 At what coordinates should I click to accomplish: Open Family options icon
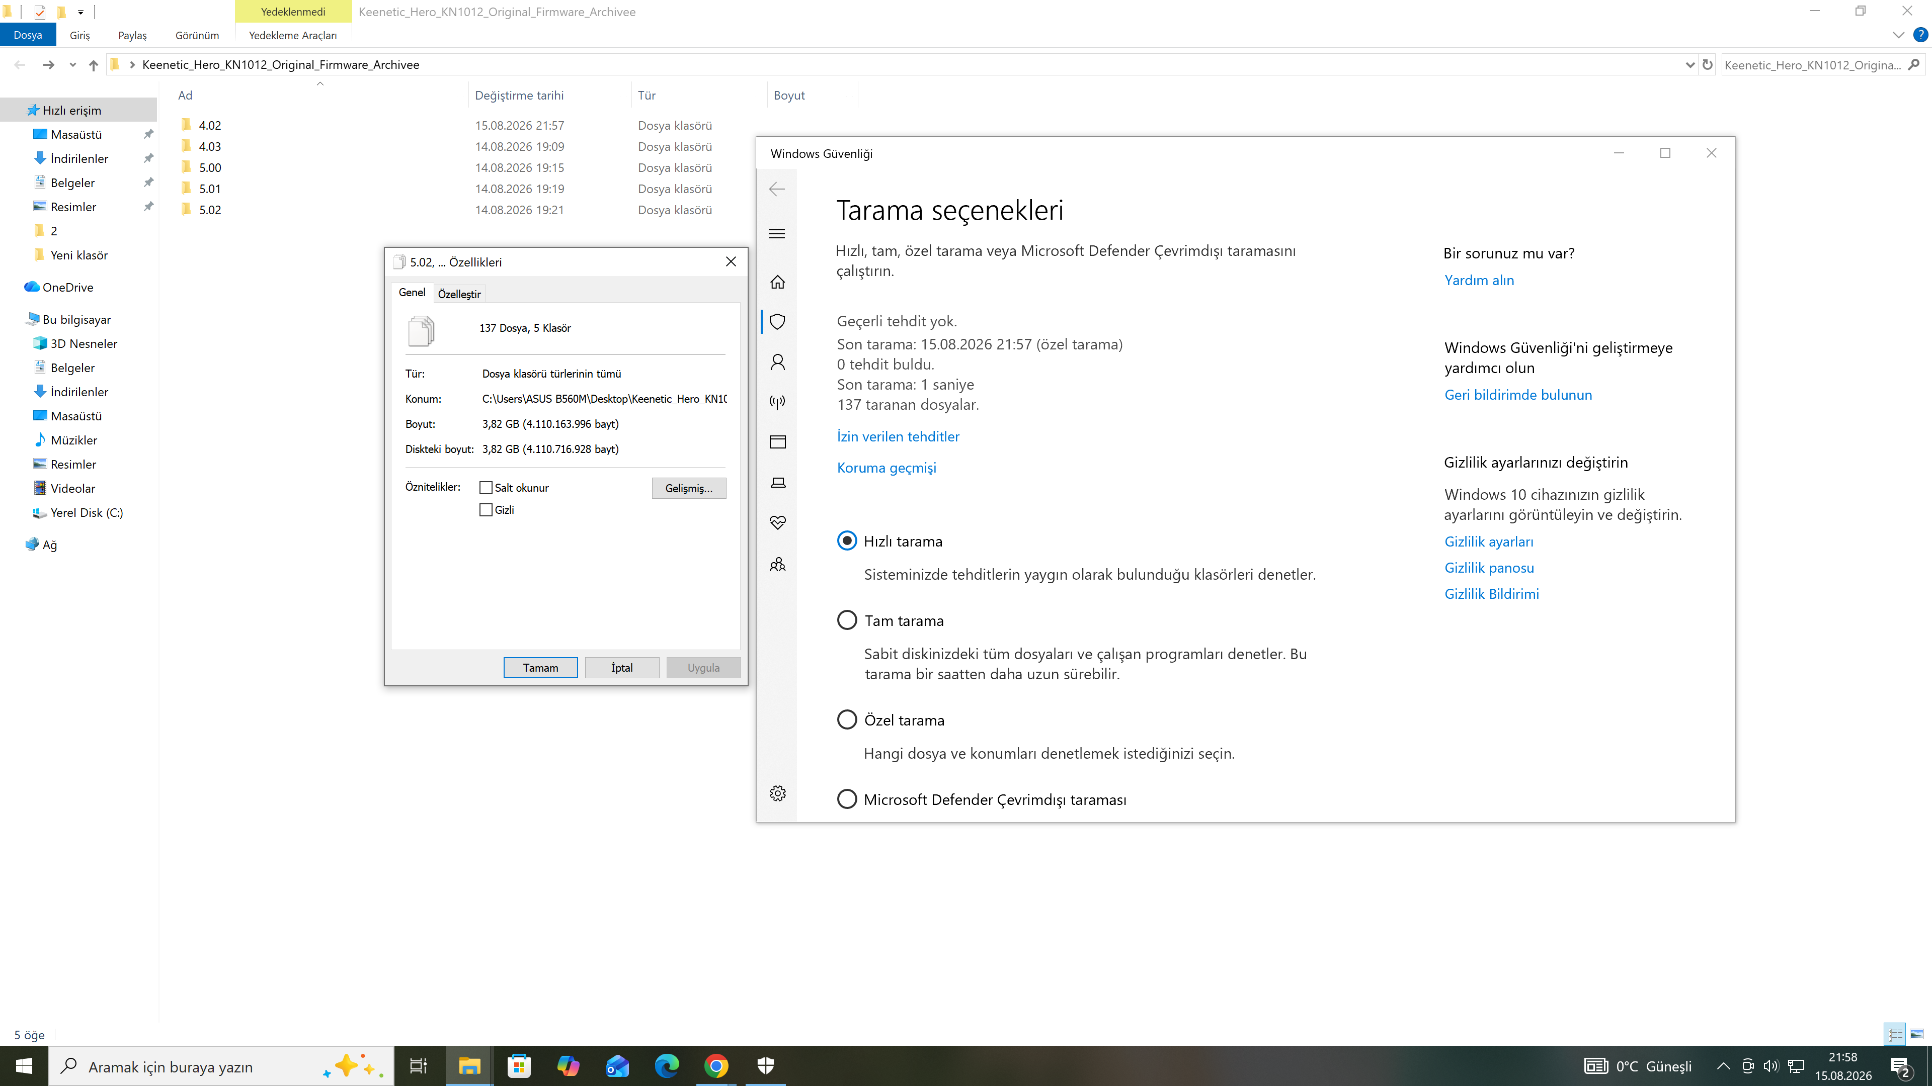[x=778, y=564]
